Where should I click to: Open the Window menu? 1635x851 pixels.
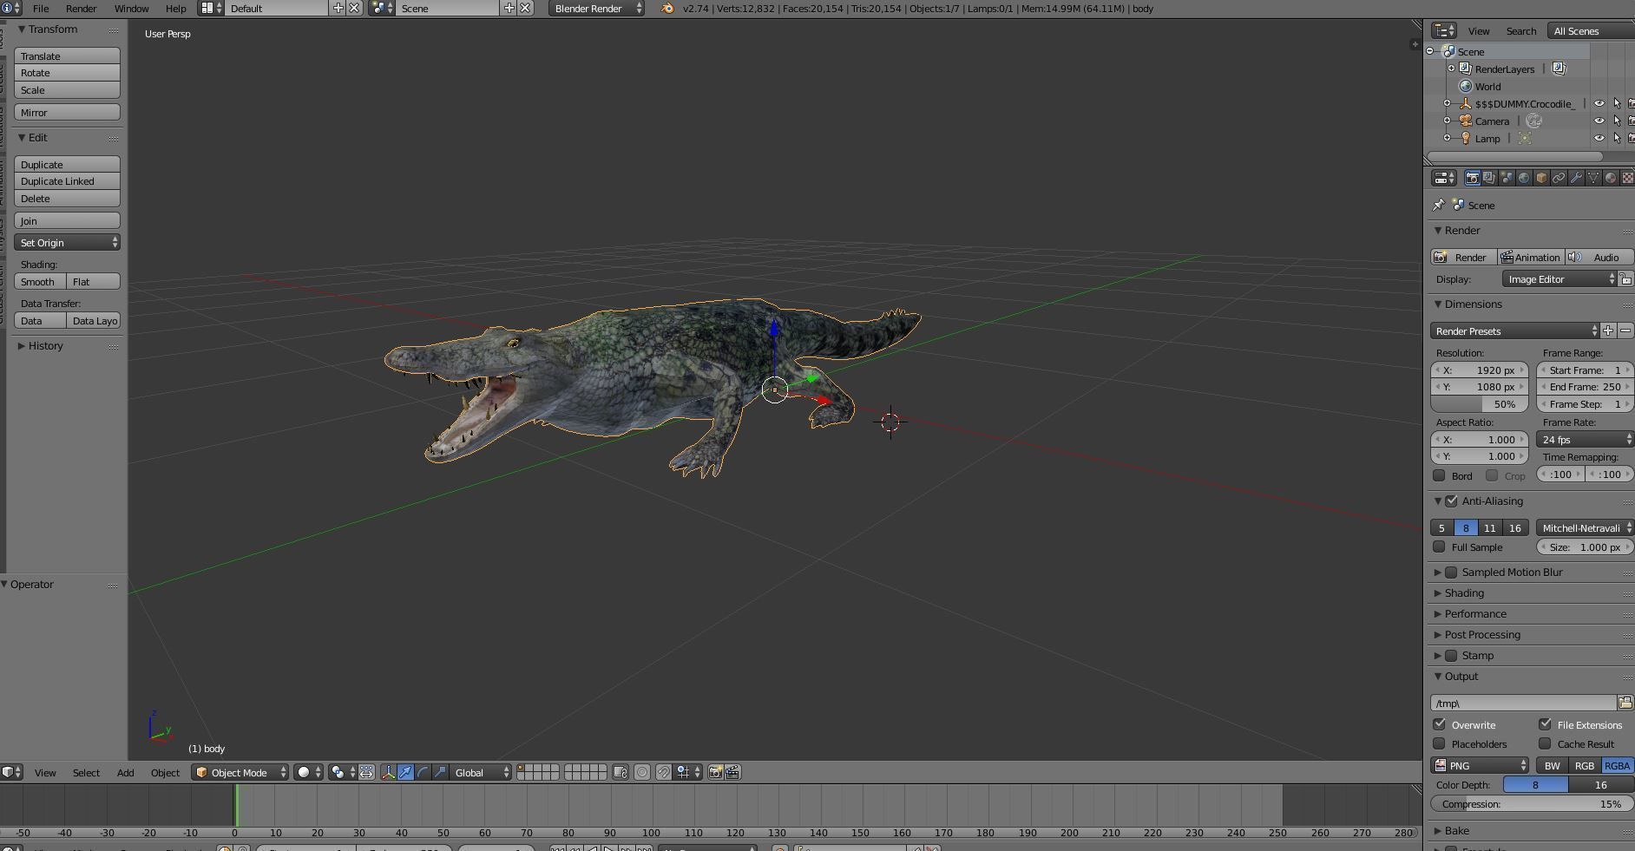[132, 8]
